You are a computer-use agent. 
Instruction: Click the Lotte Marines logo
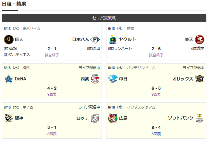click(95, 118)
